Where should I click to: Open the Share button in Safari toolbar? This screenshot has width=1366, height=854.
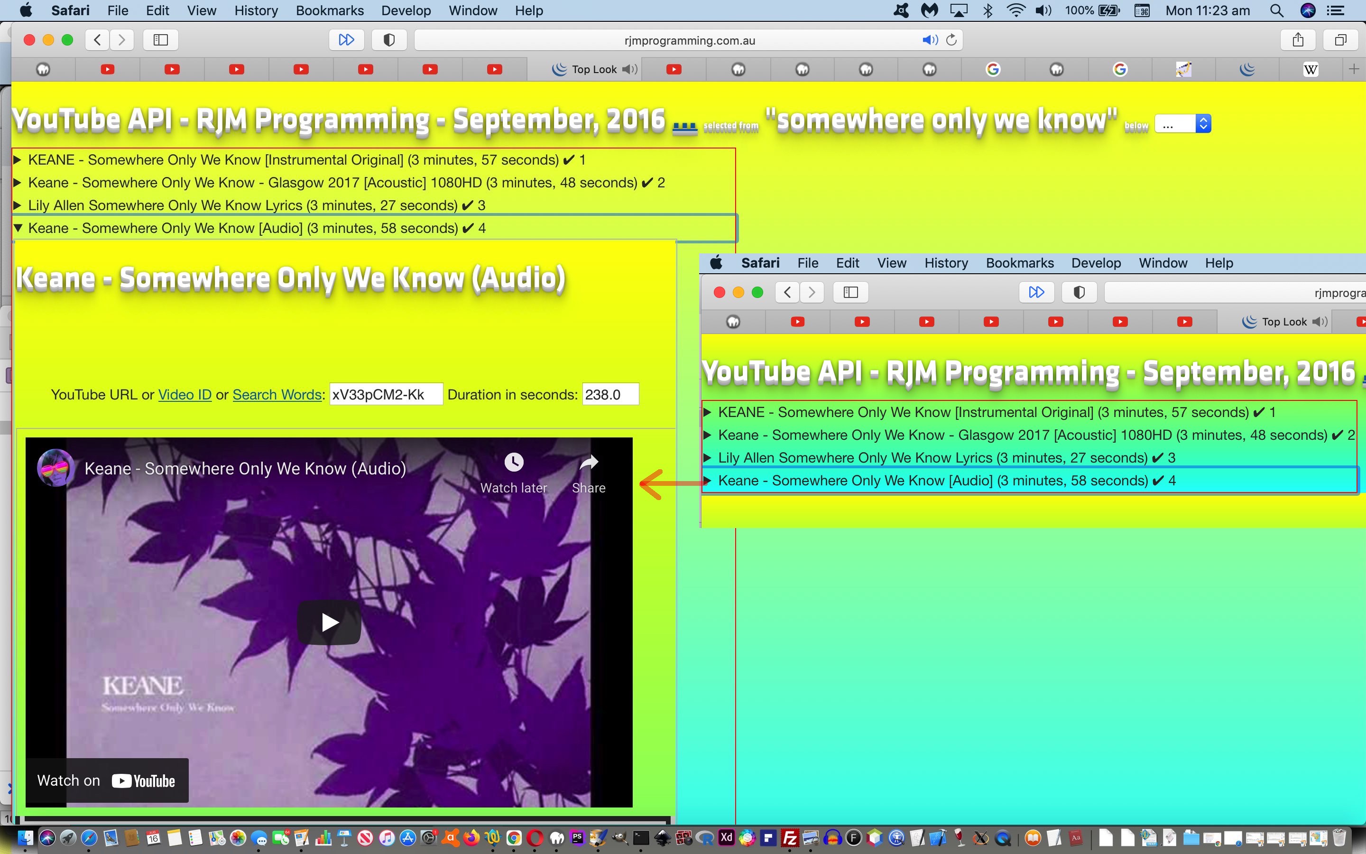pyautogui.click(x=1298, y=39)
